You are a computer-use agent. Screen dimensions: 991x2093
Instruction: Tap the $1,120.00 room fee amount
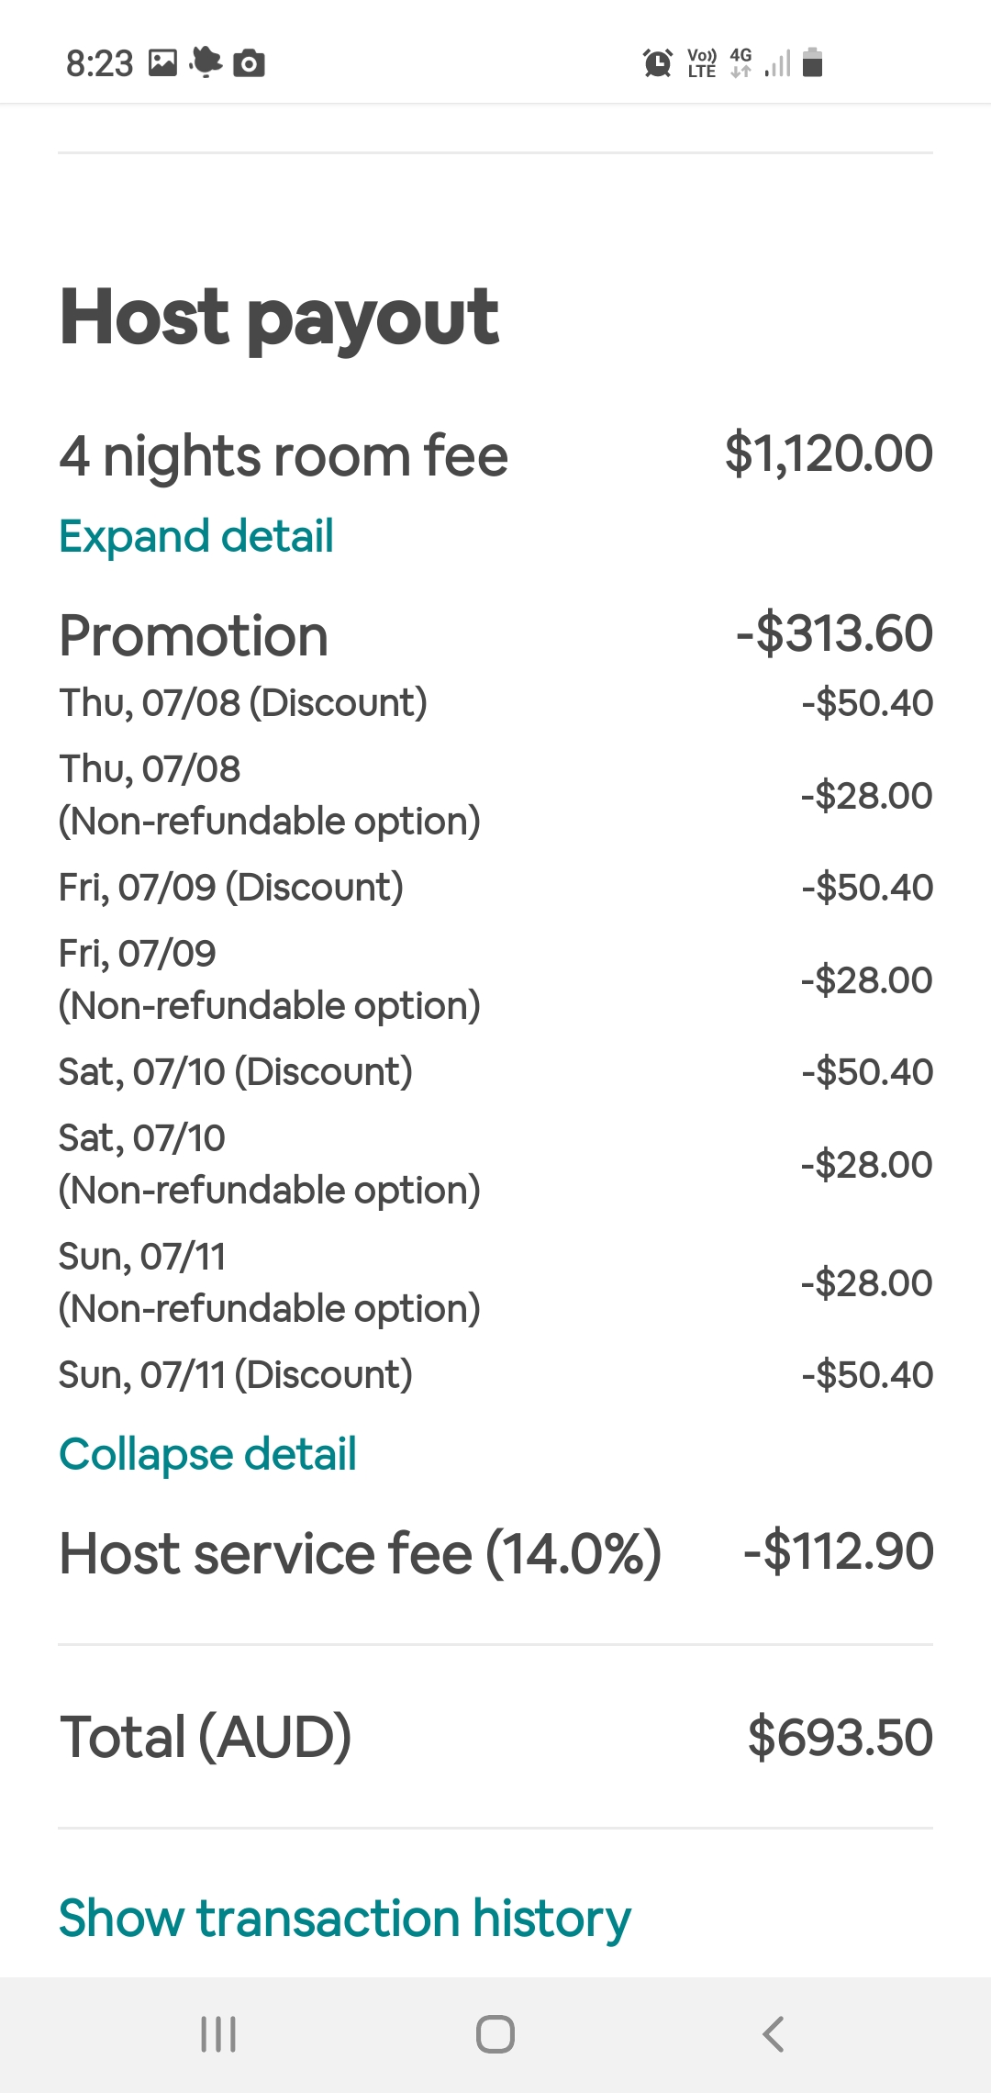pyautogui.click(x=829, y=453)
